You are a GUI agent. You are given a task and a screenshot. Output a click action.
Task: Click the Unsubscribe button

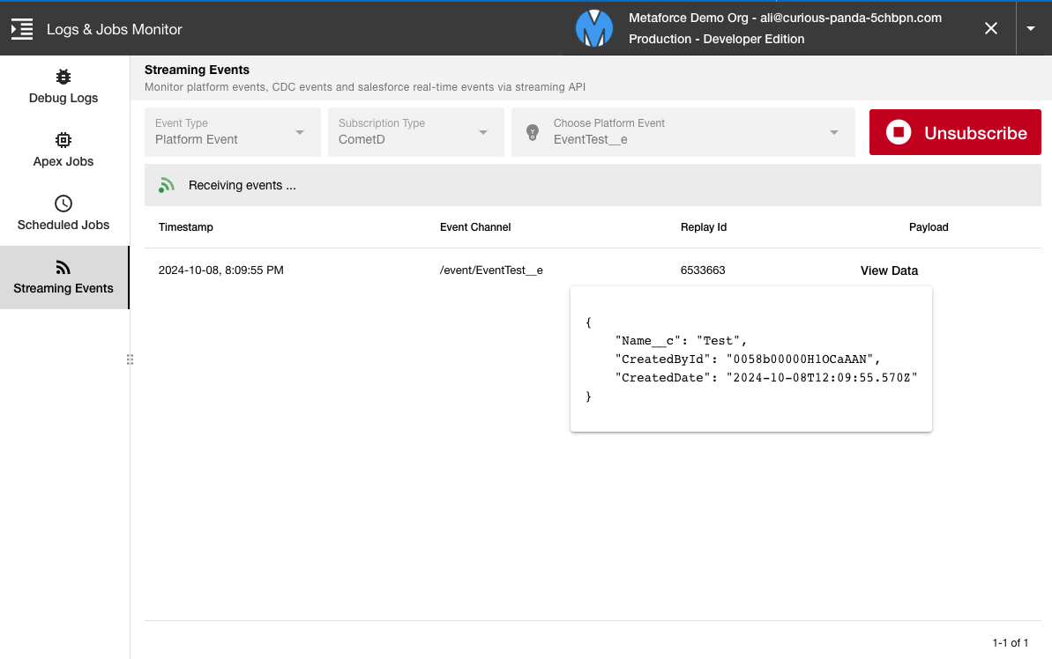(x=955, y=132)
